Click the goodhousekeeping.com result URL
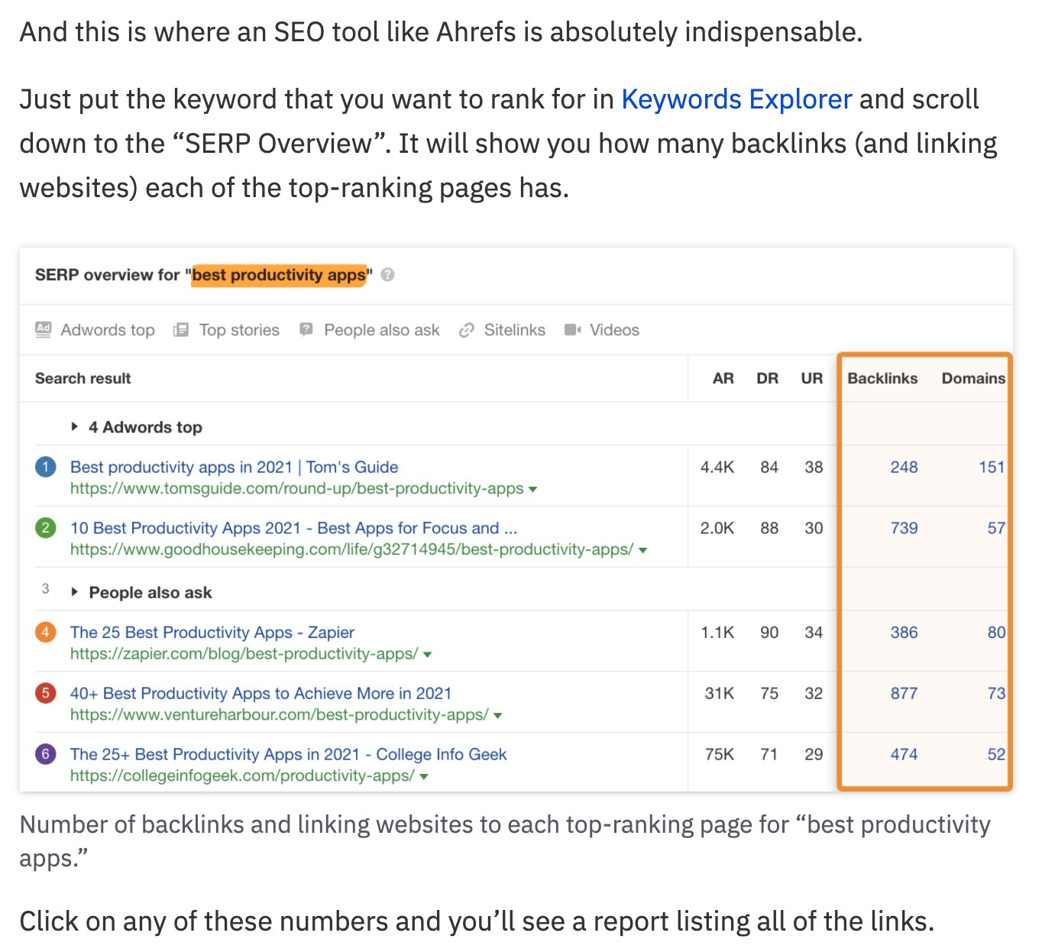The width and height of the screenshot is (1042, 952). coord(348,549)
